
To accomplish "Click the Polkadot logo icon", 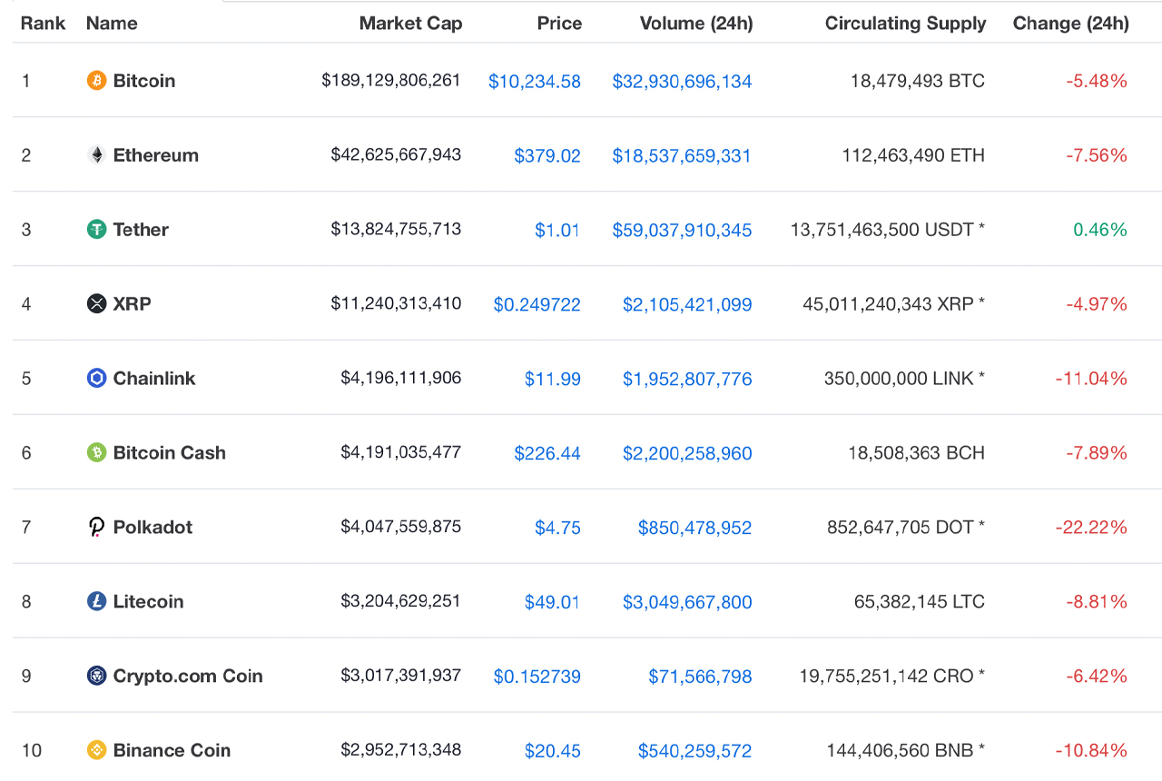I will (96, 528).
